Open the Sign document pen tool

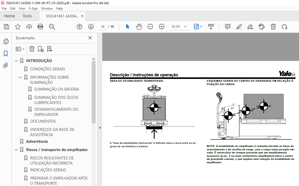click(250, 27)
